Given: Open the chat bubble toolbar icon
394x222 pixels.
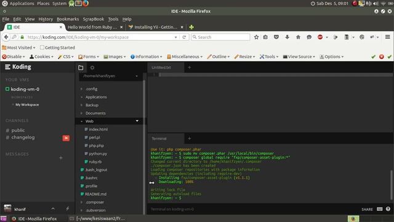Looking at the screenshot, I should [x=309, y=37].
